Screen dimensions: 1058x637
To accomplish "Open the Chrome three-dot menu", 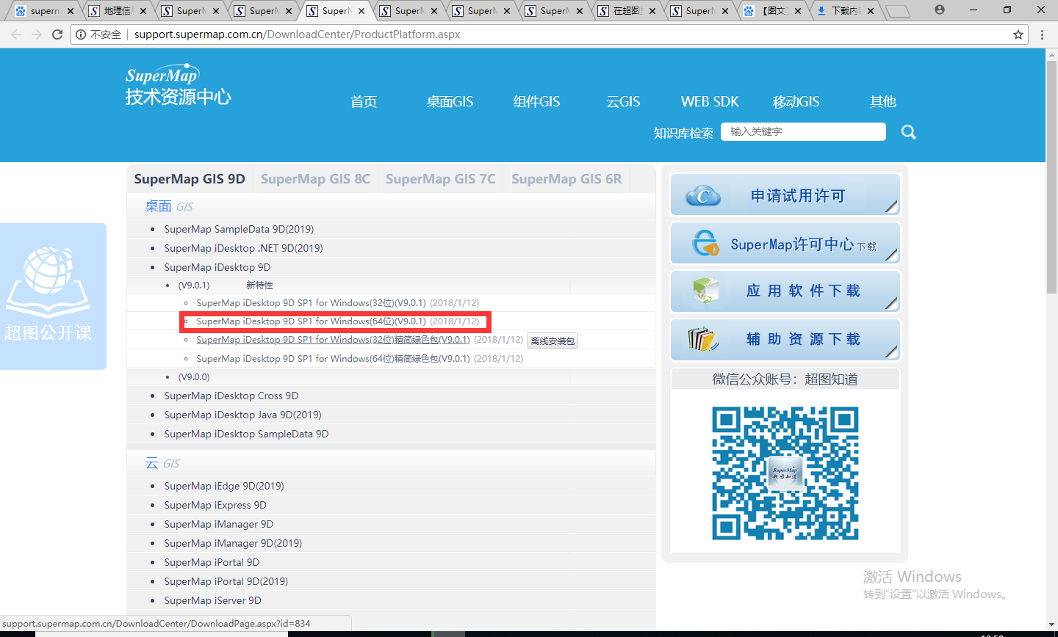I will click(1042, 34).
